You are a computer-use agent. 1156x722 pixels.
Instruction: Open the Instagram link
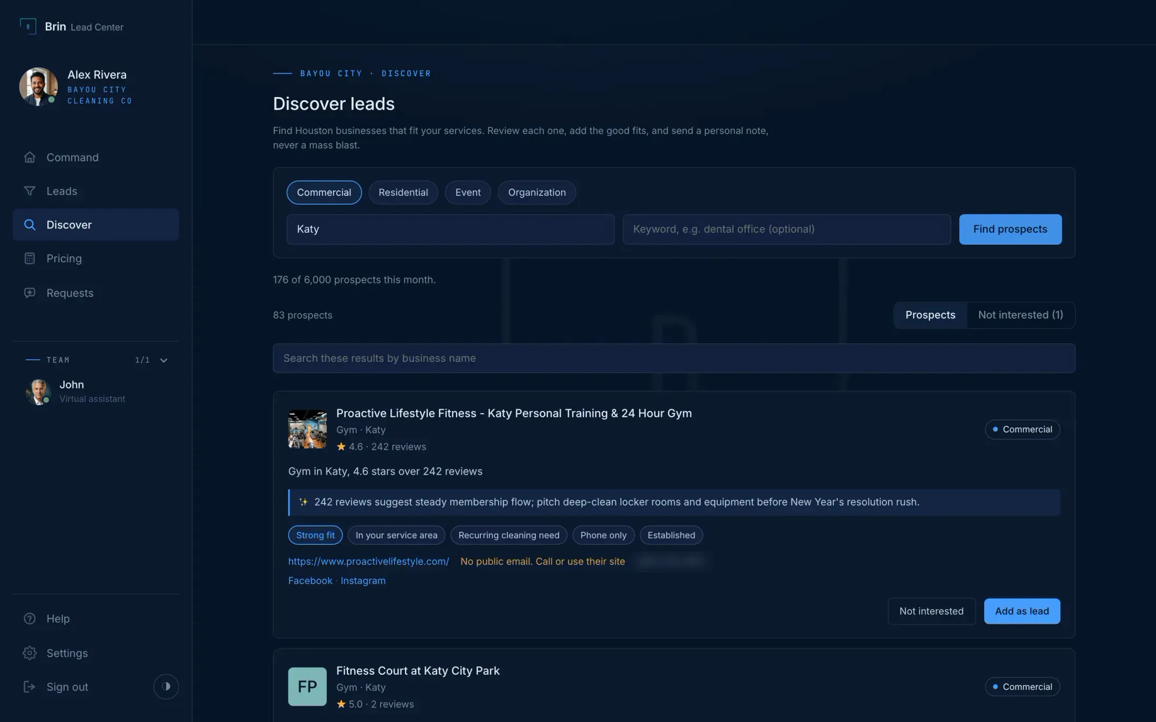point(363,581)
